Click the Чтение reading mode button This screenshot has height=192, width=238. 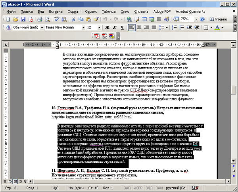pos(218,19)
